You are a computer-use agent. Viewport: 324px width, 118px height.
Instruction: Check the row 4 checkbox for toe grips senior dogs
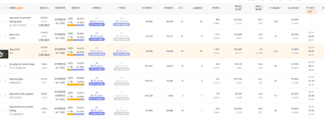point(1,66)
